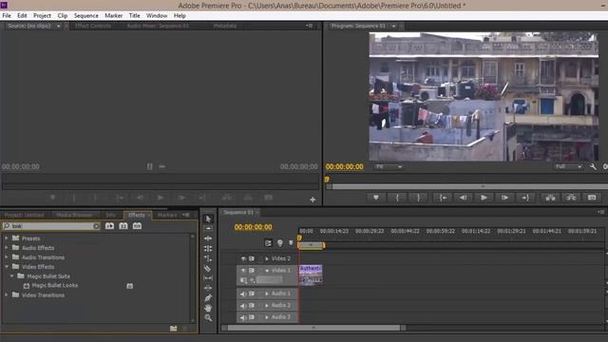The image size is (608, 342).
Task: Select the Magic Bullet Looks effect
Action: click(55, 285)
